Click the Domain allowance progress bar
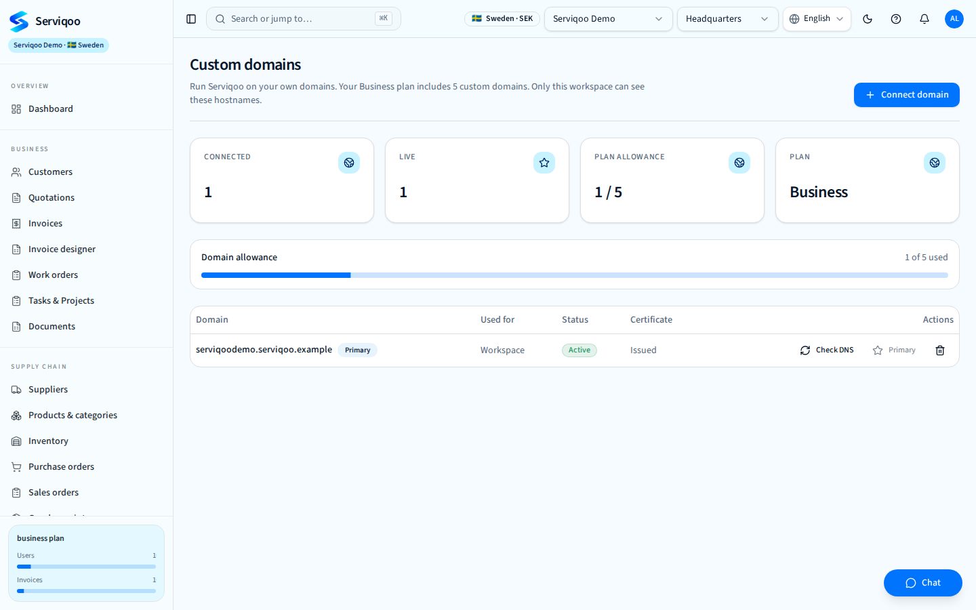This screenshot has height=610, width=976. pyautogui.click(x=575, y=275)
